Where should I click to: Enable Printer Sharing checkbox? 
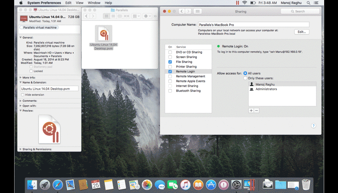point(170,67)
